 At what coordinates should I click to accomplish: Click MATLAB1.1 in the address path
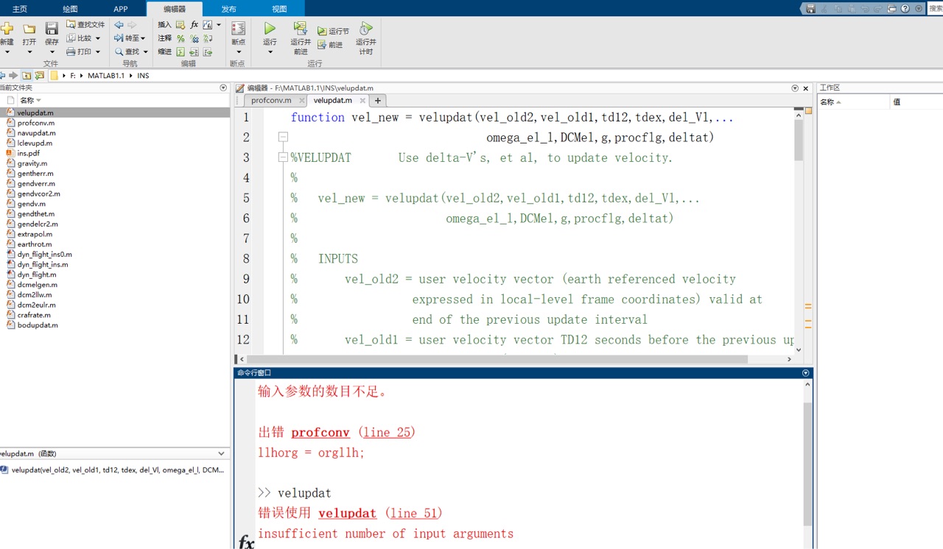click(x=106, y=76)
